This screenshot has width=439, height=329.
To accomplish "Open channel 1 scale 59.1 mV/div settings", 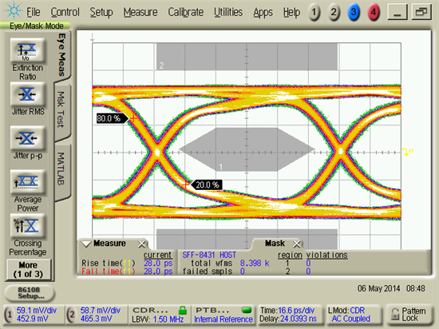I will point(34,315).
